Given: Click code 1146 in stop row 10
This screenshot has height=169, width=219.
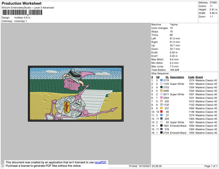Looking at the screenshot, I should (x=192, y=112).
